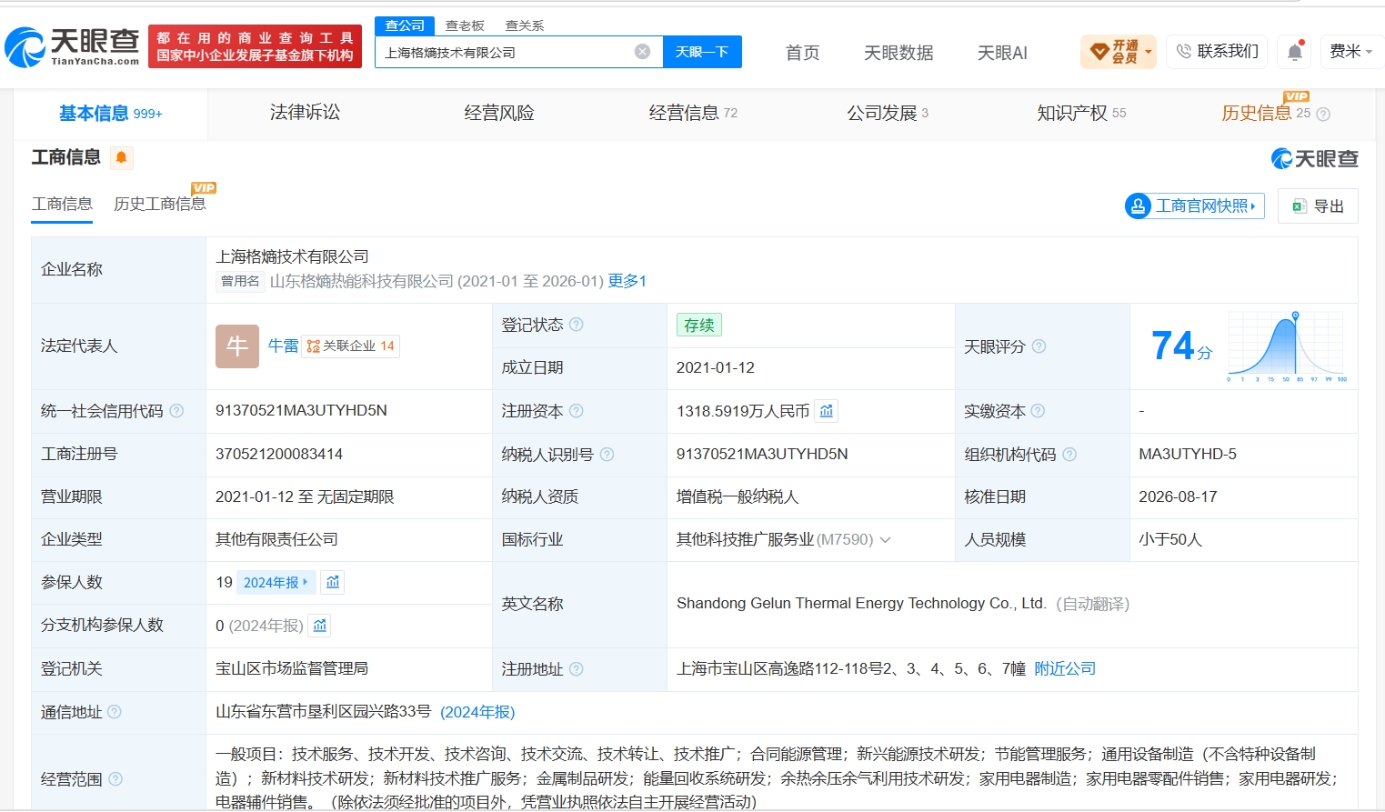Select the 查公司 search tab
Image resolution: width=1385 pixels, height=812 pixels.
pos(405,25)
